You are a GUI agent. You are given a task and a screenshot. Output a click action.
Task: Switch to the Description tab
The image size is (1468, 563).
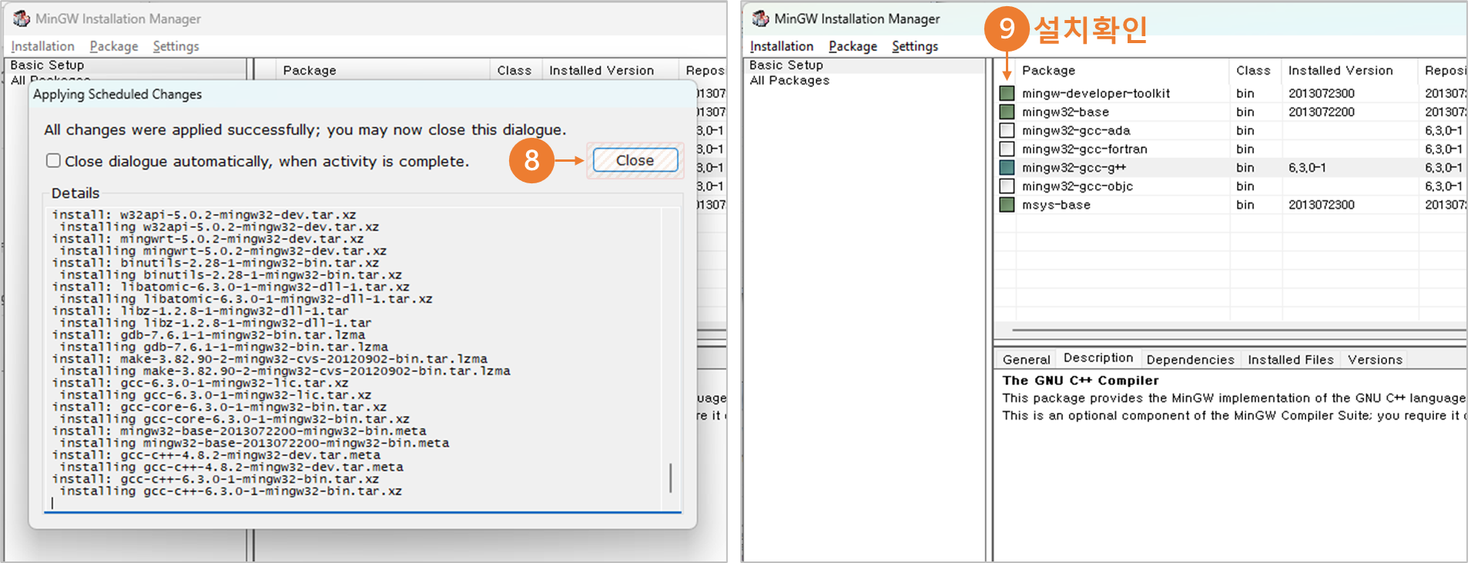click(1098, 358)
